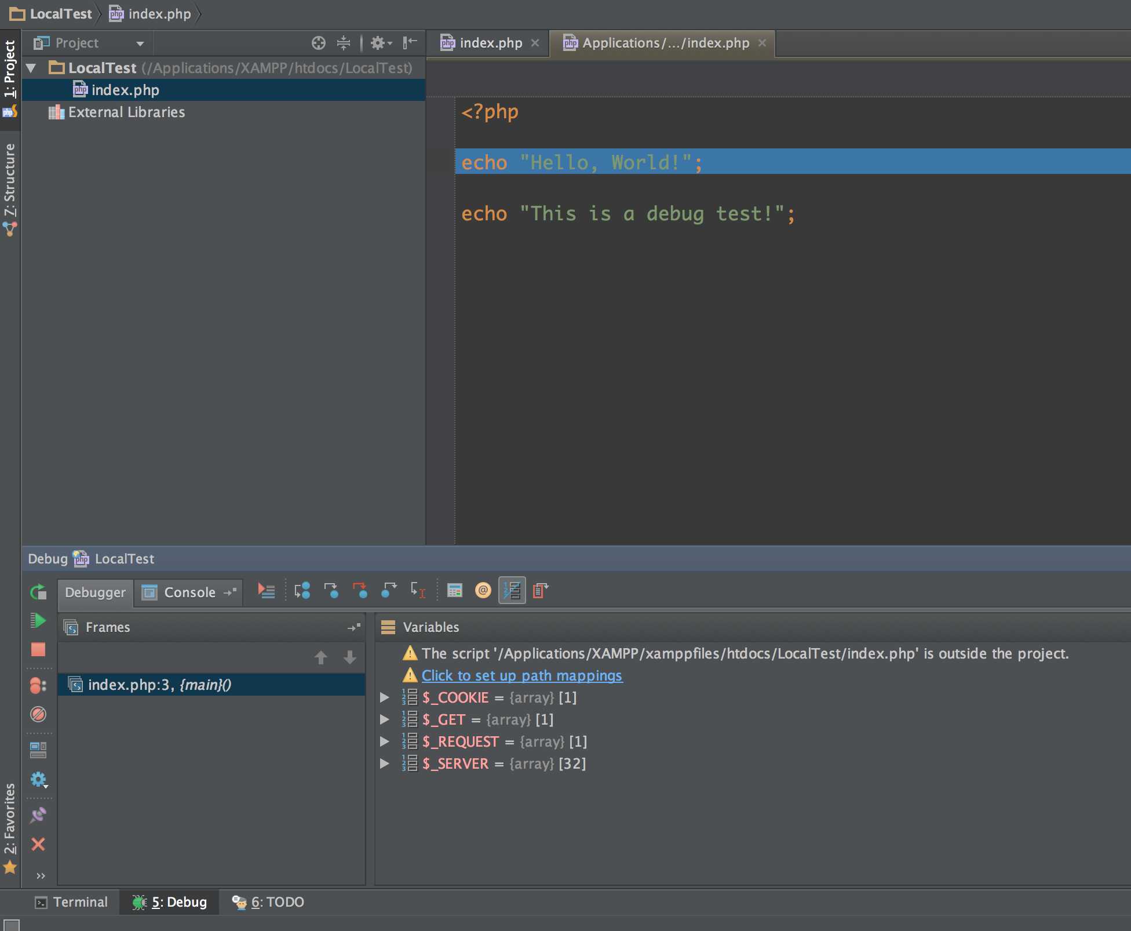Expand the $_COOKIE array variable

[385, 697]
